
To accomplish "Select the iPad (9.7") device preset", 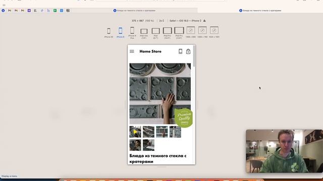I will point(155,33).
